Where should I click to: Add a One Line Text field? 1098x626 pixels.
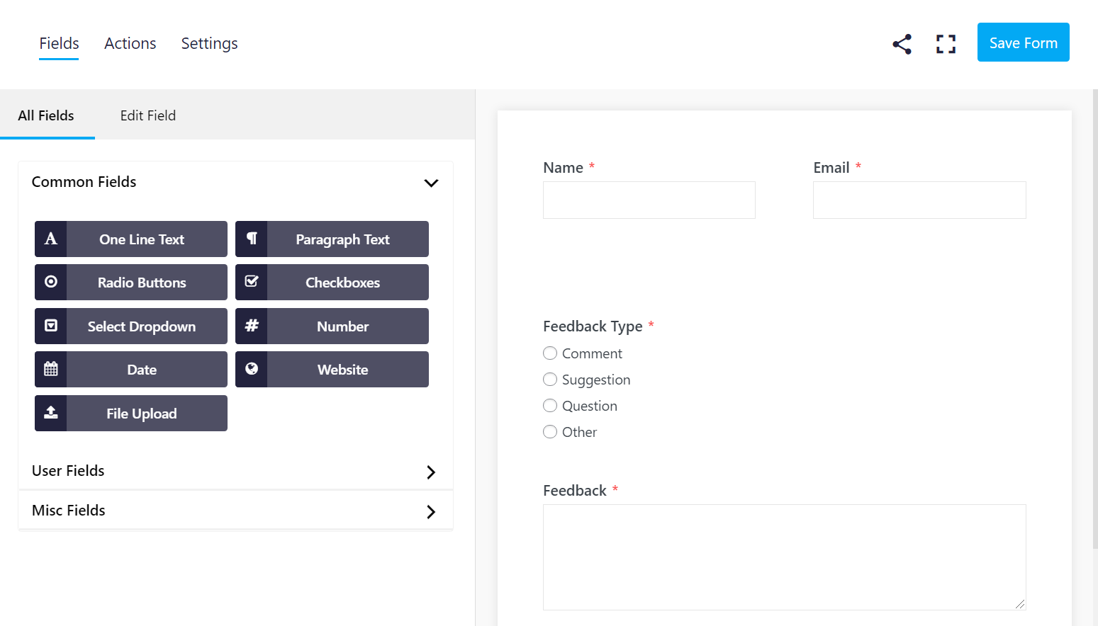click(x=131, y=239)
